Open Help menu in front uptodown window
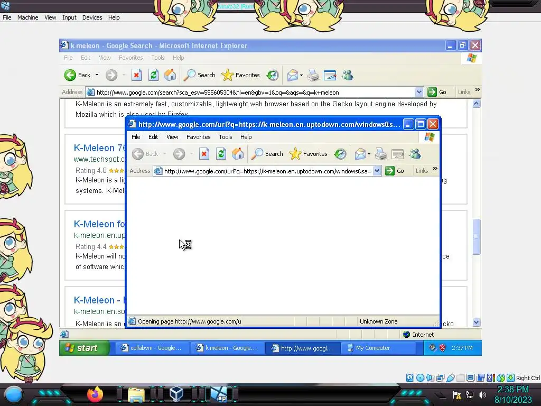This screenshot has height=406, width=541. click(246, 137)
